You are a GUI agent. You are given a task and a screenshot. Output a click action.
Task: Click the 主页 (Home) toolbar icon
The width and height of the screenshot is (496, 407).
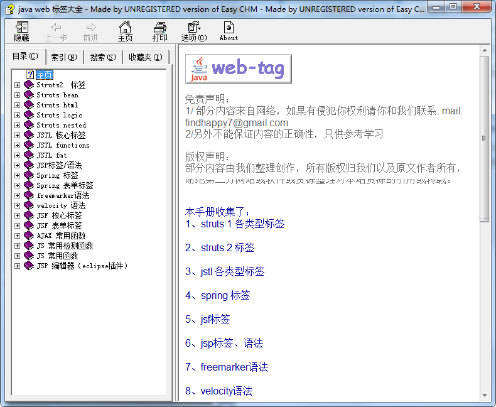point(126,31)
